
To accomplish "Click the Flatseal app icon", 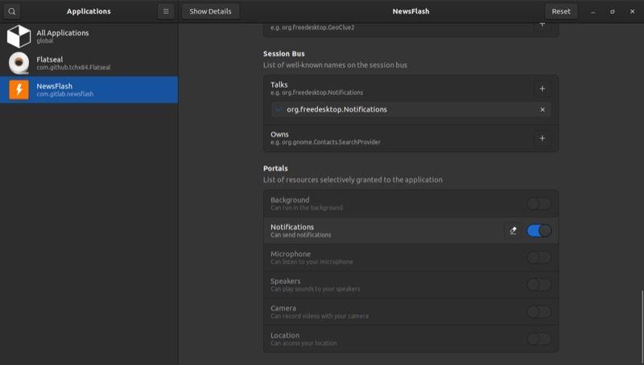I will (x=19, y=63).
